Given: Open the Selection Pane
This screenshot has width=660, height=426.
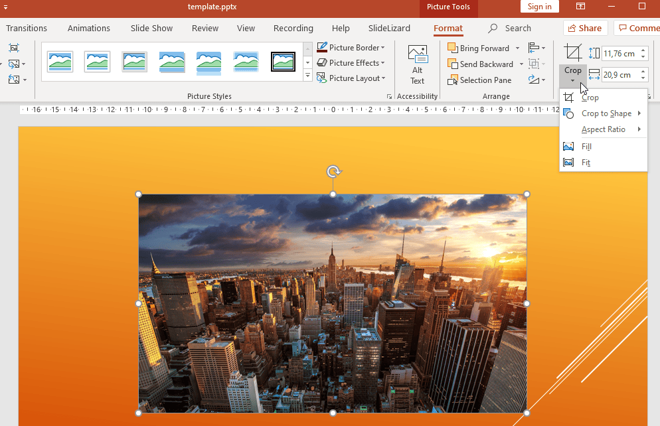Looking at the screenshot, I should (479, 80).
